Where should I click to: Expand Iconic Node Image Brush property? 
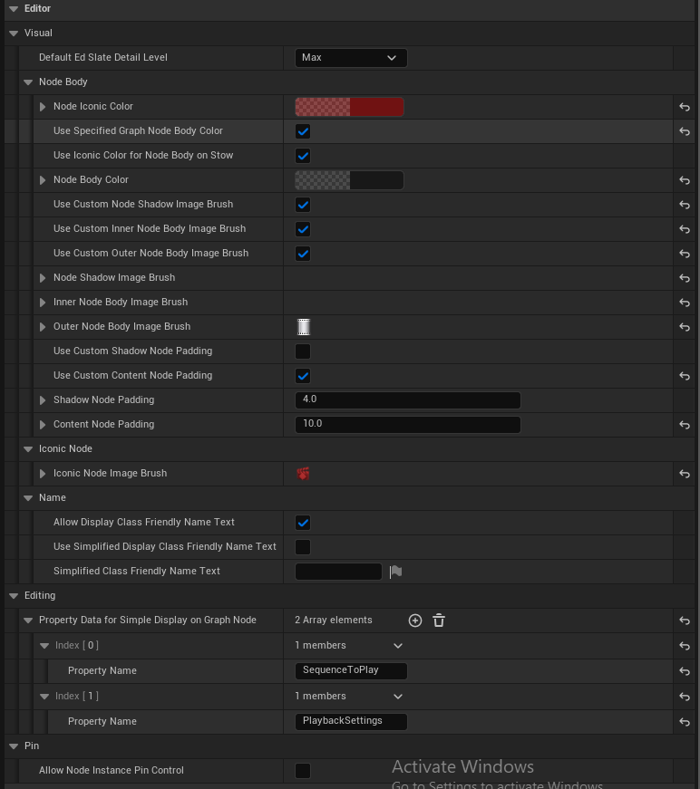[x=43, y=474]
